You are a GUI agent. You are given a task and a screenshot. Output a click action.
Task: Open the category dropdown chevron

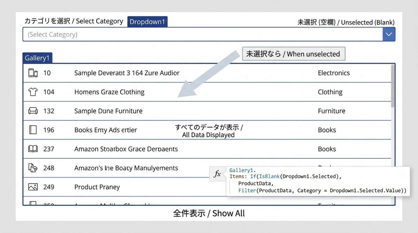pyautogui.click(x=389, y=34)
